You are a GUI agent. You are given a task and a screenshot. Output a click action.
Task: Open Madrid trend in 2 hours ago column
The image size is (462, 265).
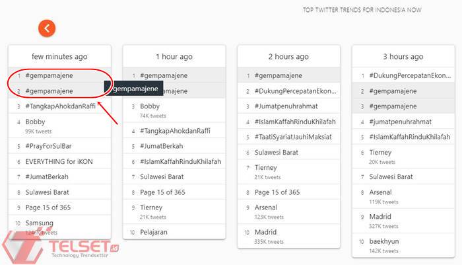266,232
